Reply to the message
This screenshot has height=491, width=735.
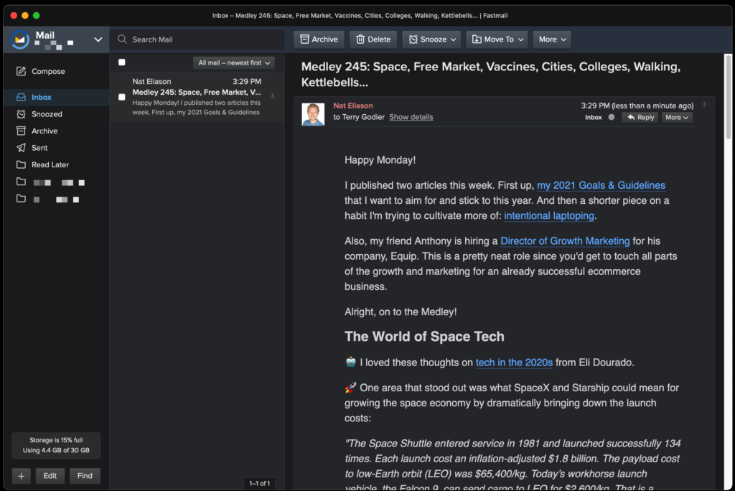click(640, 117)
